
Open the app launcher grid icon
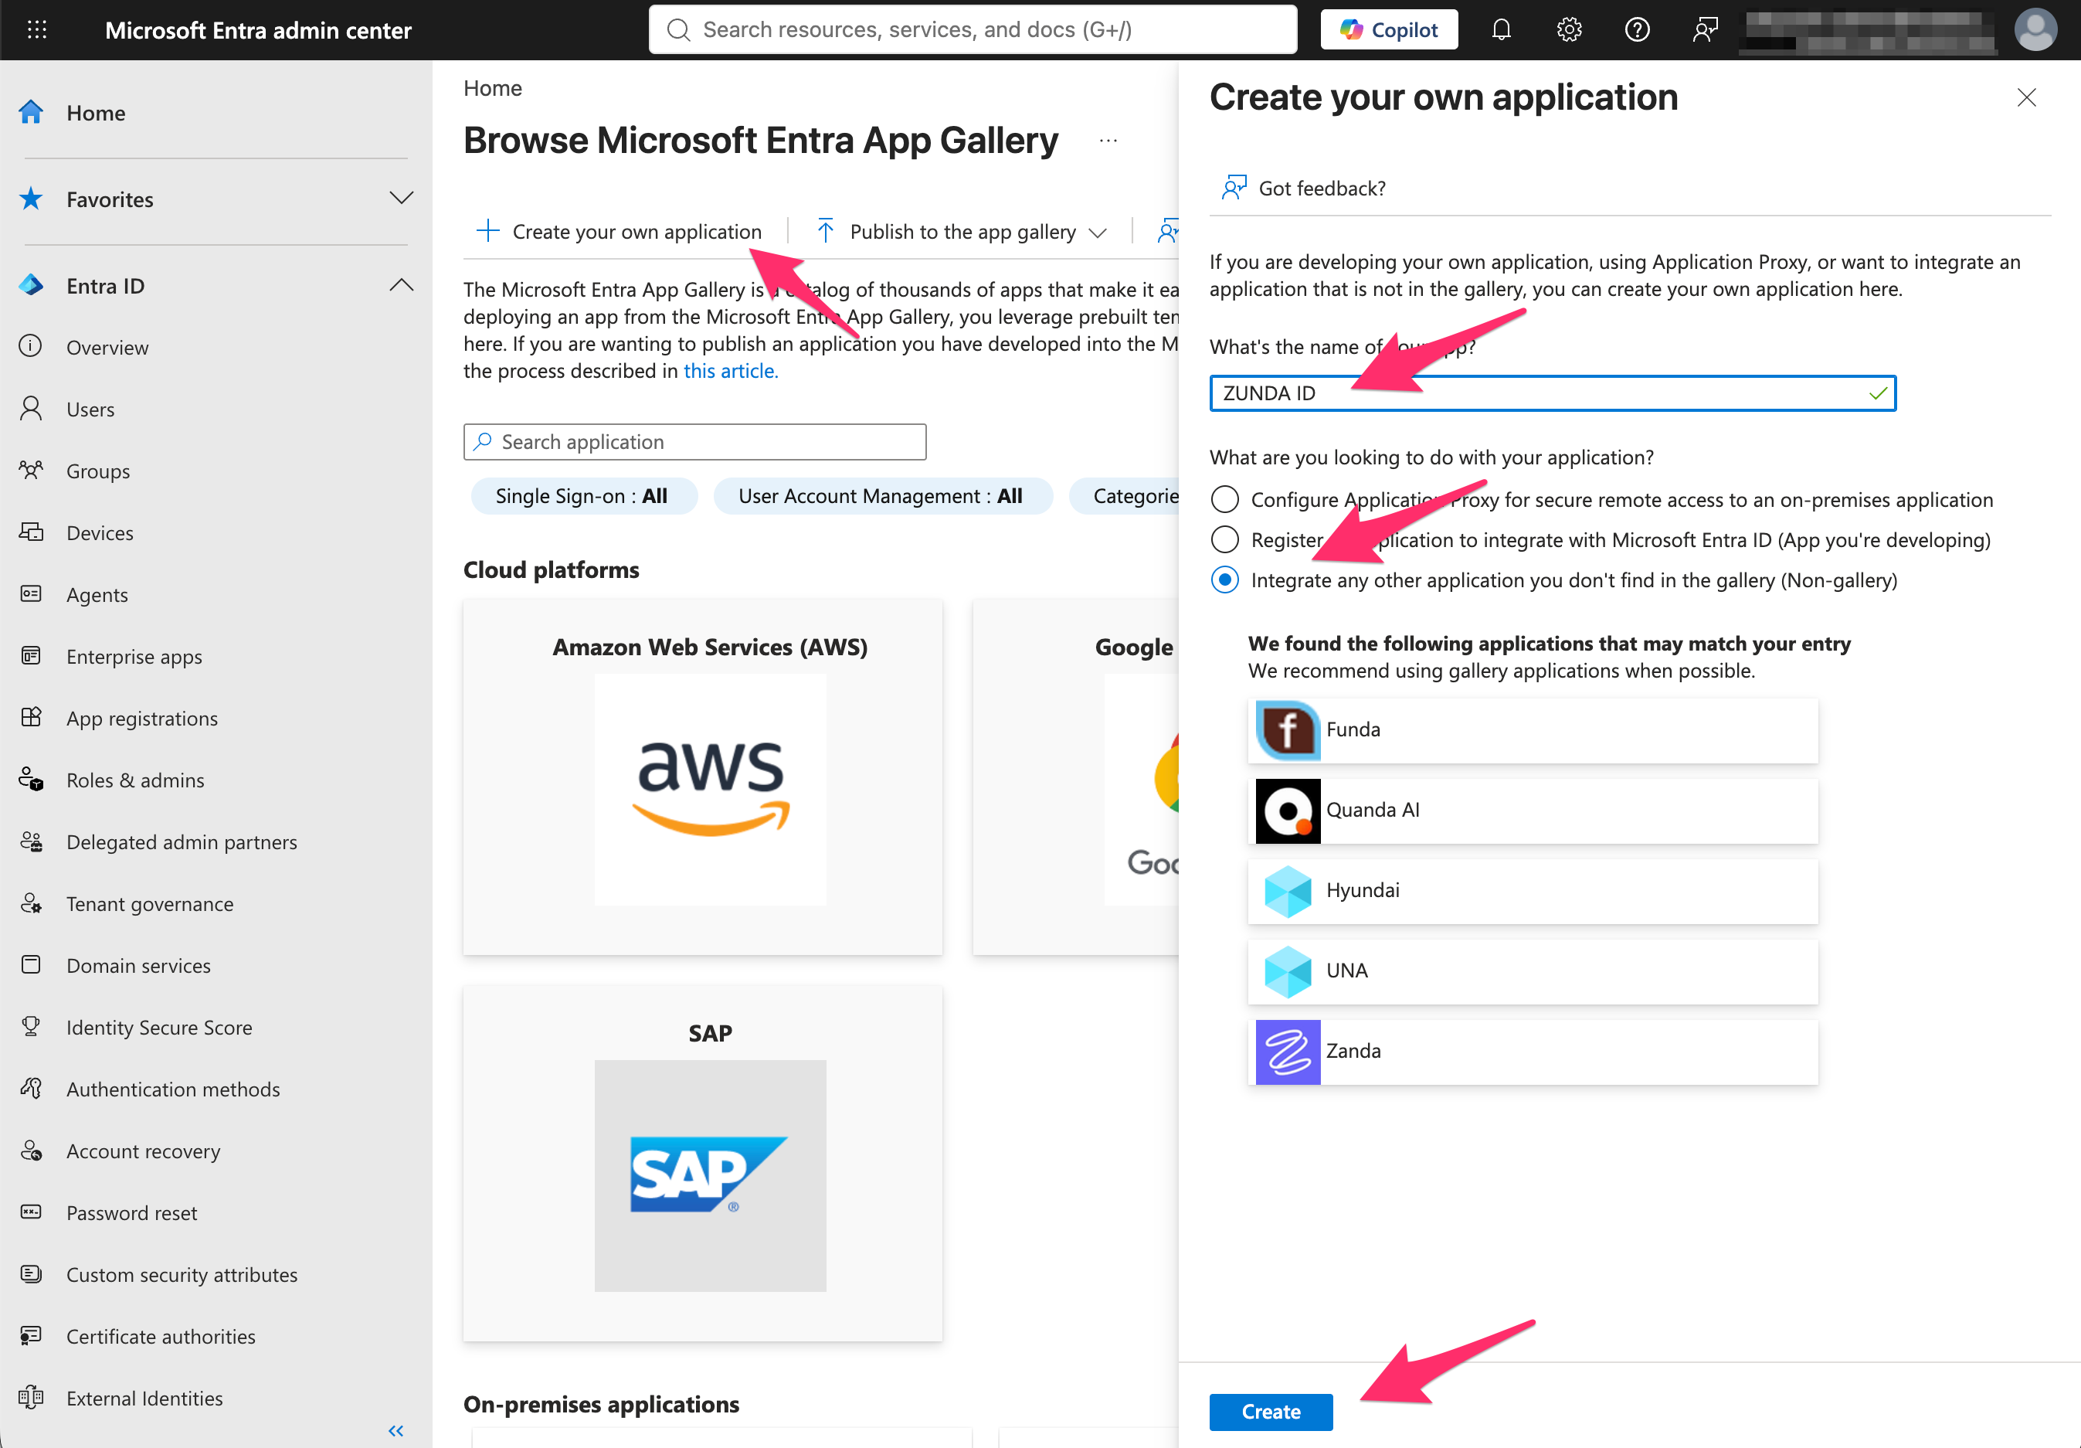click(x=37, y=30)
